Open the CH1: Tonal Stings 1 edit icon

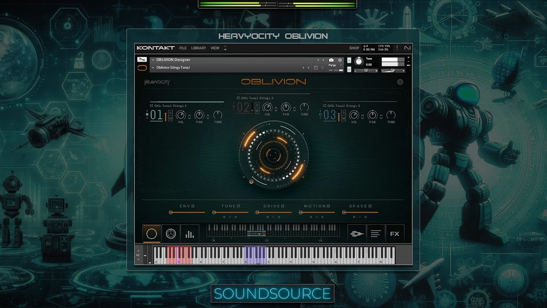(x=151, y=106)
